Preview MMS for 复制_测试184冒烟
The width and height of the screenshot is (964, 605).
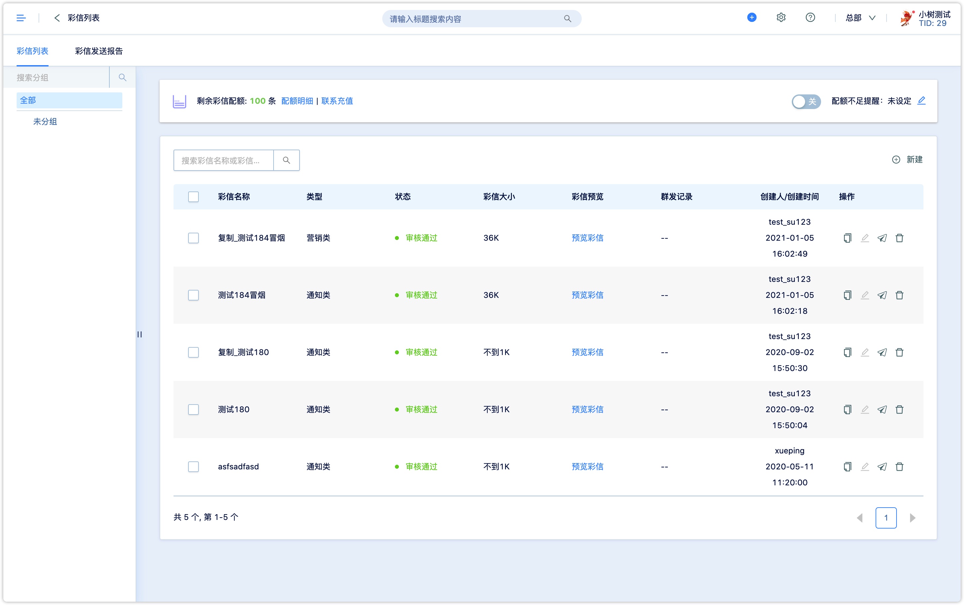click(x=587, y=238)
